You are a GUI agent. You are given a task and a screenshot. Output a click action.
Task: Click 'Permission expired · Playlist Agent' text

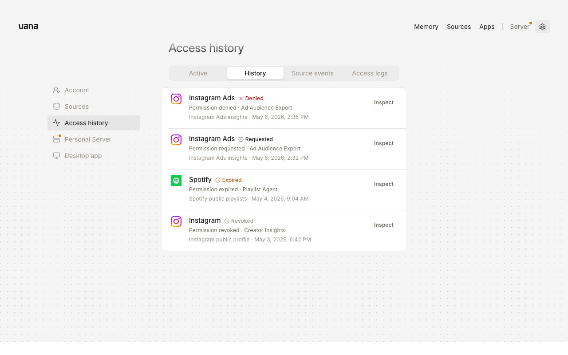click(x=233, y=189)
